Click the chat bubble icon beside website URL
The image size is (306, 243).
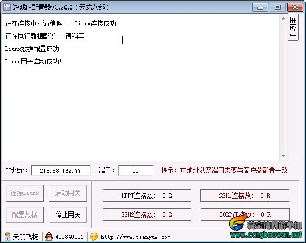click(94, 237)
